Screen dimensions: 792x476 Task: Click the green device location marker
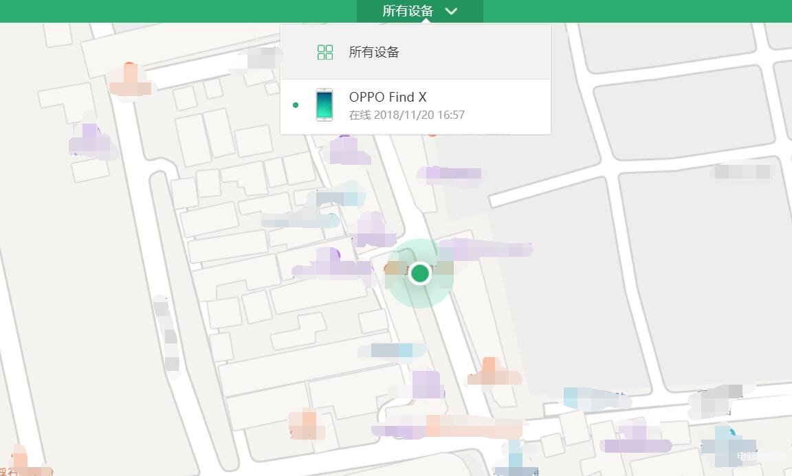420,273
